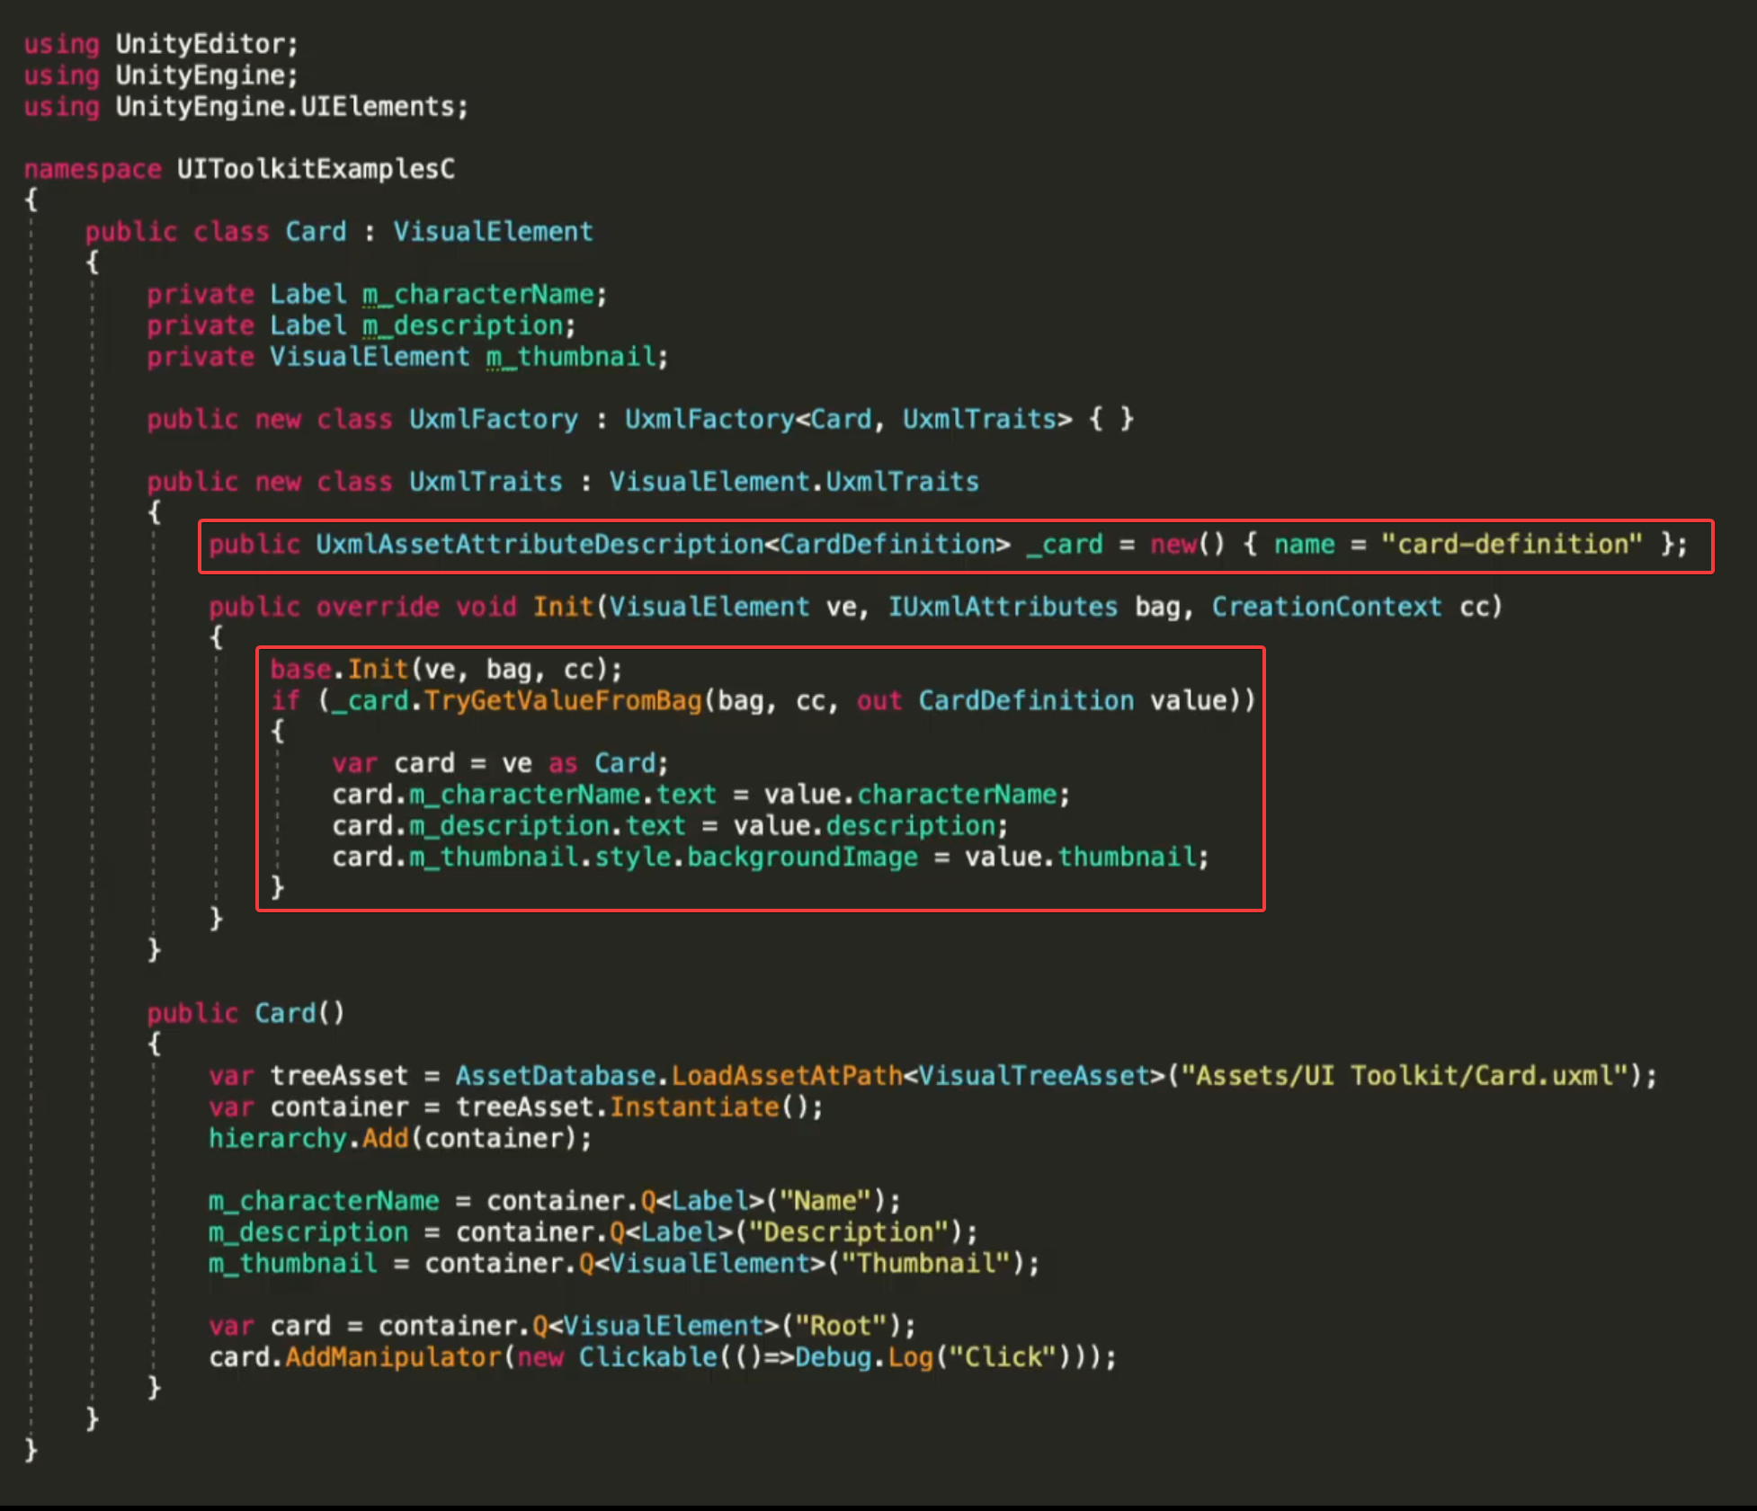The image size is (1757, 1511).
Task: Click the TryGetValueFromBag method call
Action: pos(563,701)
